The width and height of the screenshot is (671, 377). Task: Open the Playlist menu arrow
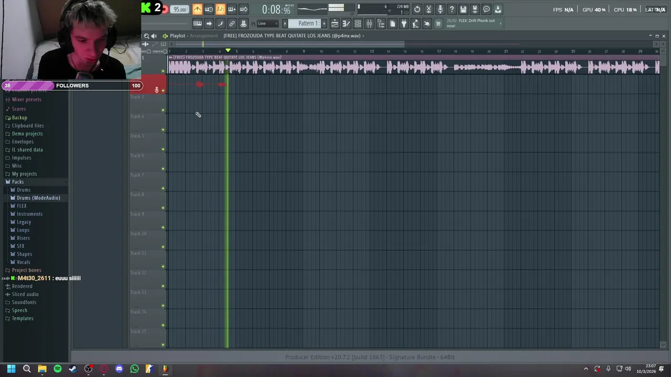pyautogui.click(x=165, y=36)
